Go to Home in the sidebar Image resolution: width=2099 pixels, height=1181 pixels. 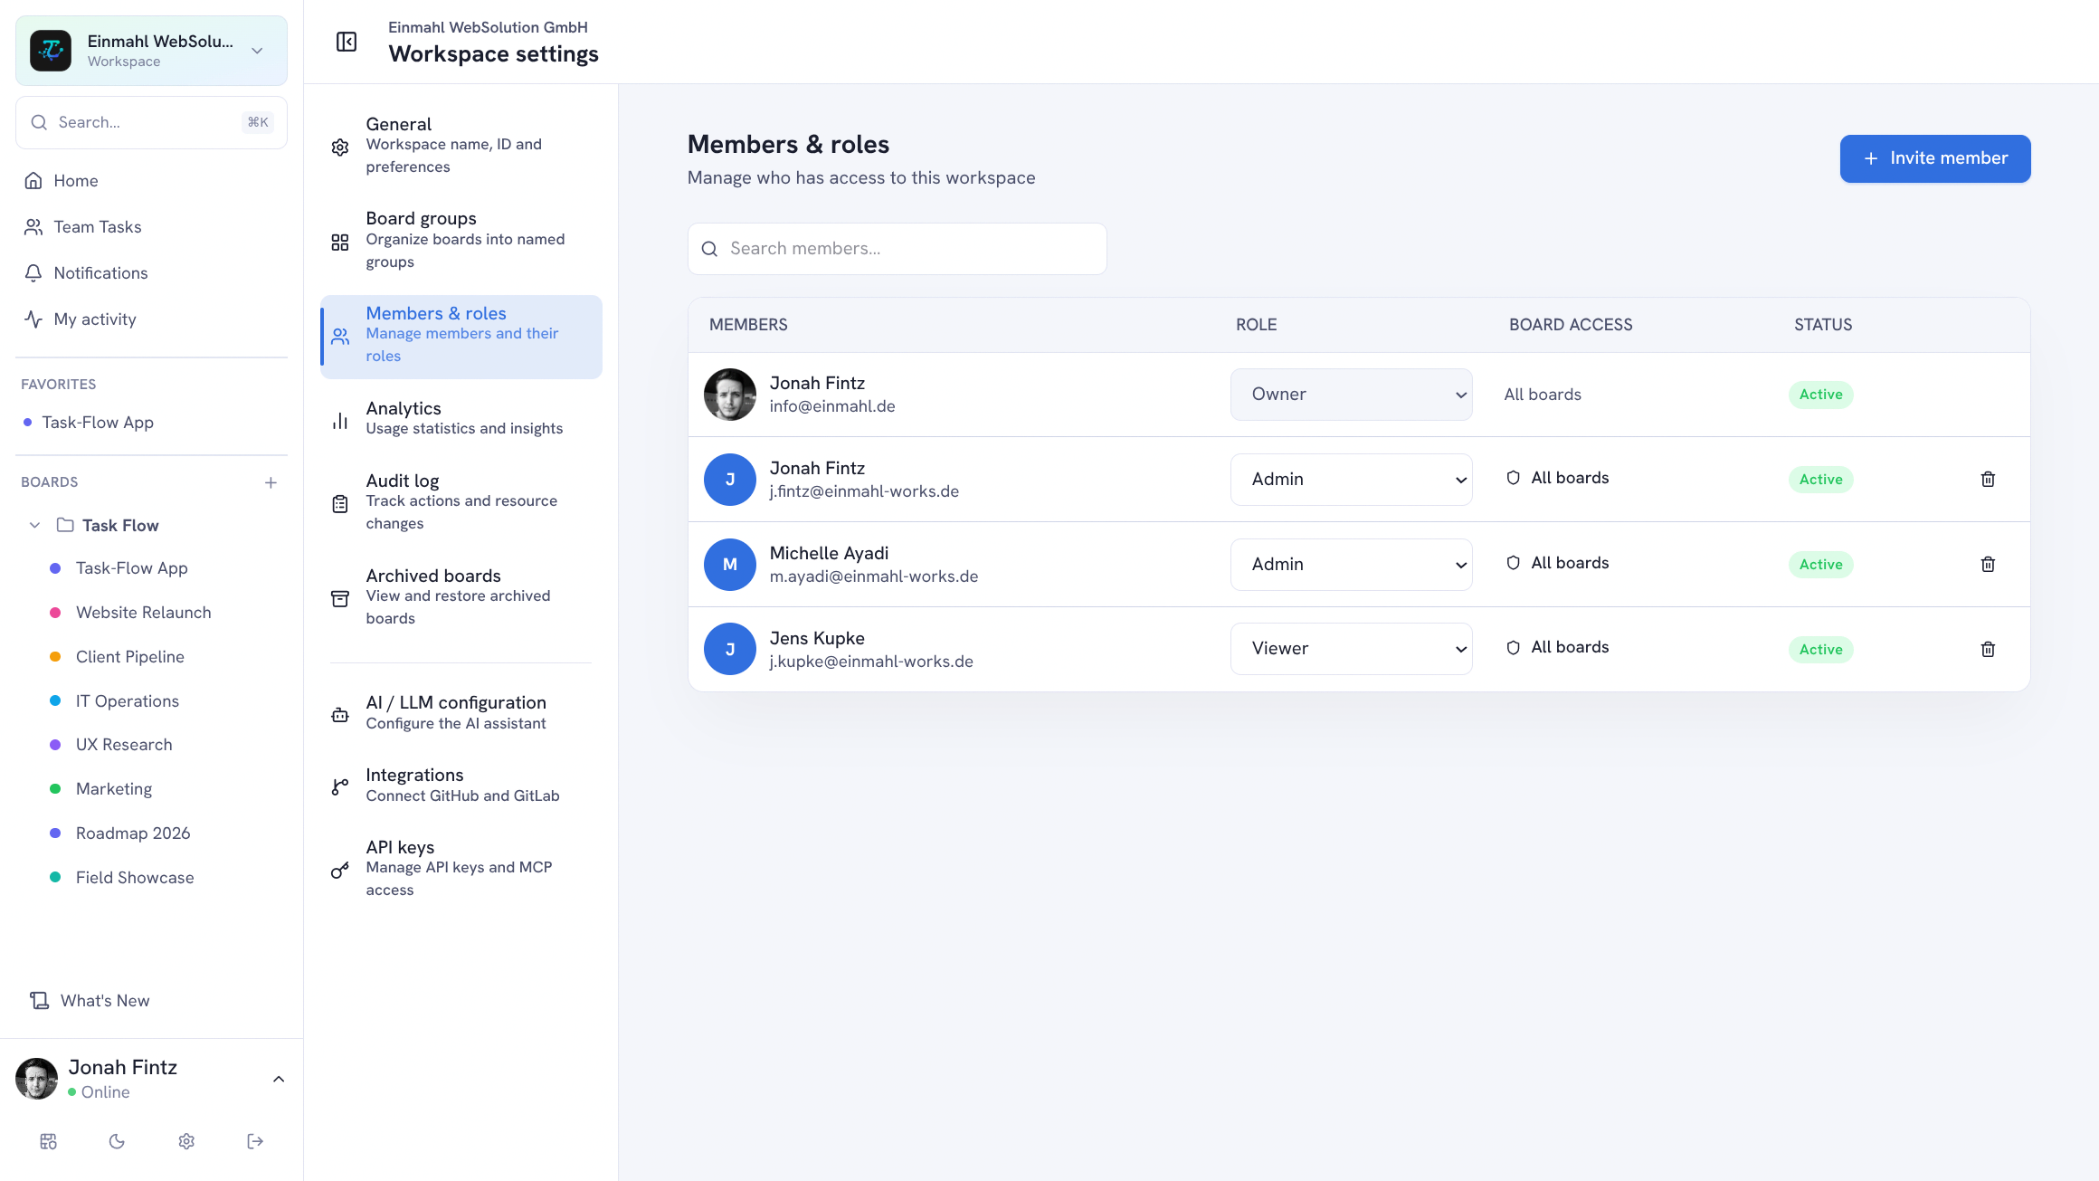tap(152, 181)
